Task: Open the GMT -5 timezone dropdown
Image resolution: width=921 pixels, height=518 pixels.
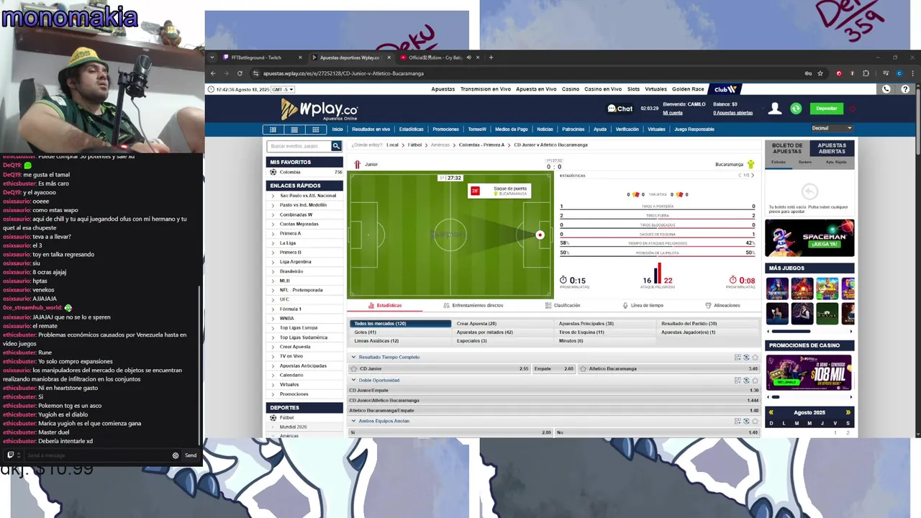Action: point(283,89)
